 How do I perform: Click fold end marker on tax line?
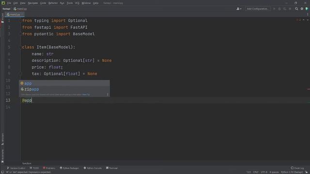coord(20,73)
